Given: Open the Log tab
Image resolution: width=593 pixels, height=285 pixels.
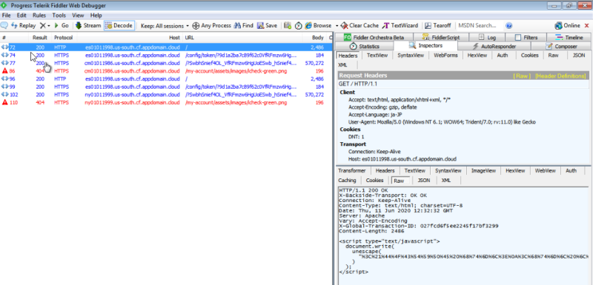Looking at the screenshot, I should (x=487, y=37).
